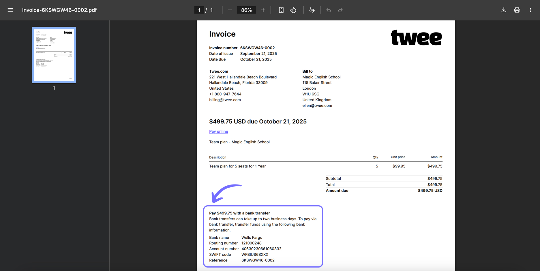This screenshot has width=540, height=271.
Task: Click the twee logo on the invoice
Action: [416, 37]
